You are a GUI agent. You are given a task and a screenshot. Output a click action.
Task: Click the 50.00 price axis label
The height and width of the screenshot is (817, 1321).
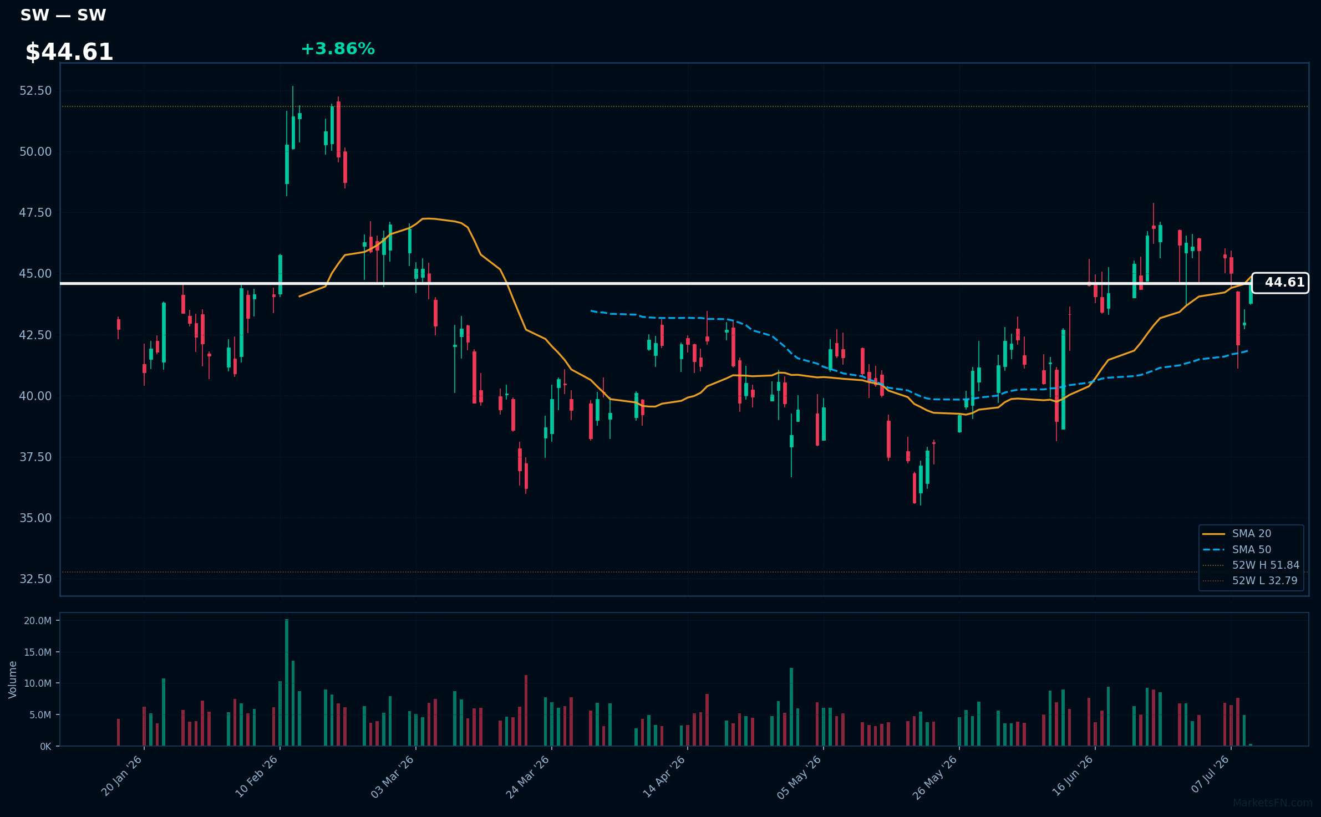[35, 152]
